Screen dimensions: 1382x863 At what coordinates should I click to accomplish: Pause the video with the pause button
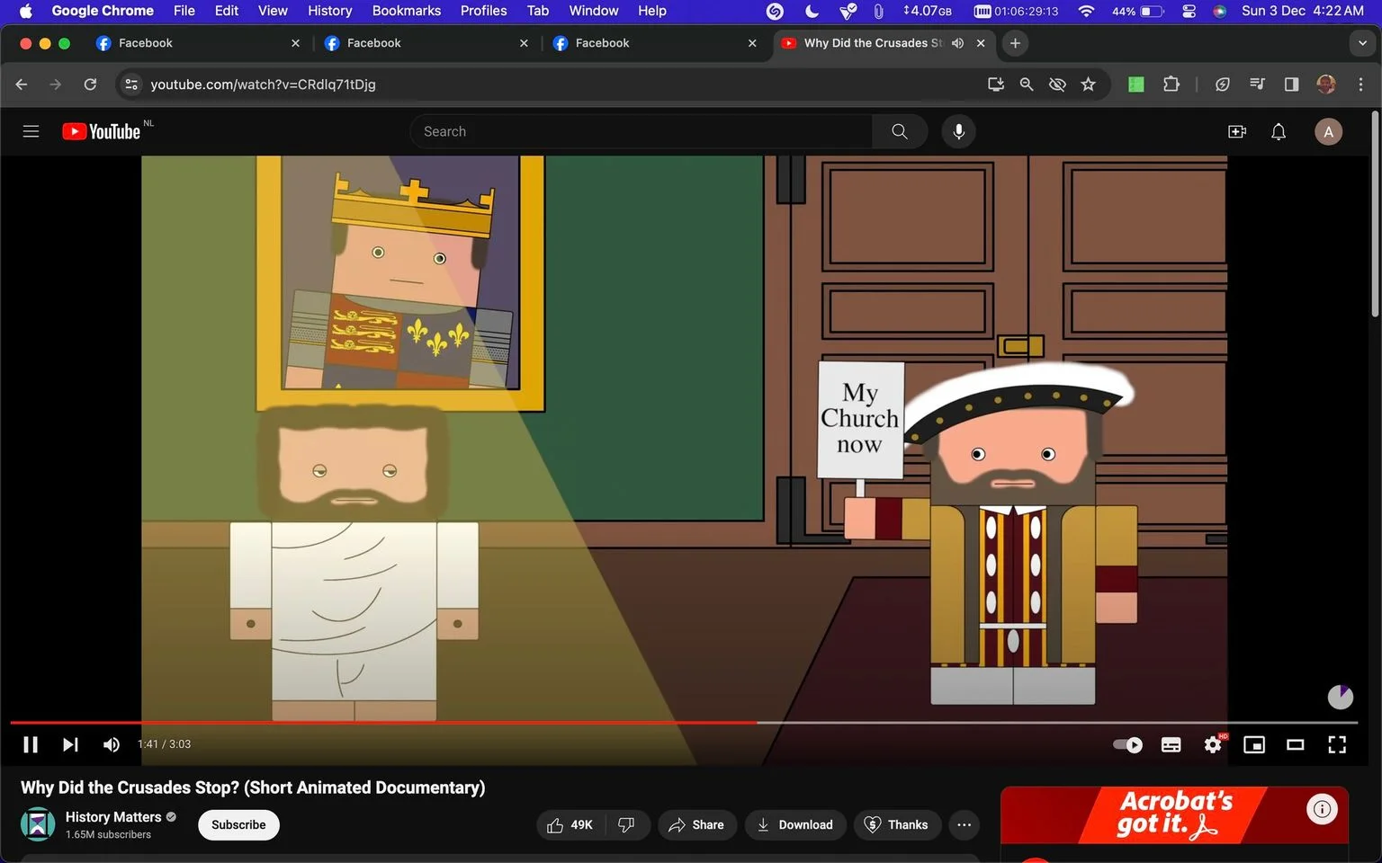31,744
